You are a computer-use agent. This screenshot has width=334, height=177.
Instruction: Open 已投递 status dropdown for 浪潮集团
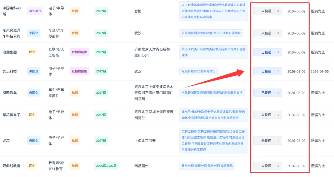click(x=268, y=52)
